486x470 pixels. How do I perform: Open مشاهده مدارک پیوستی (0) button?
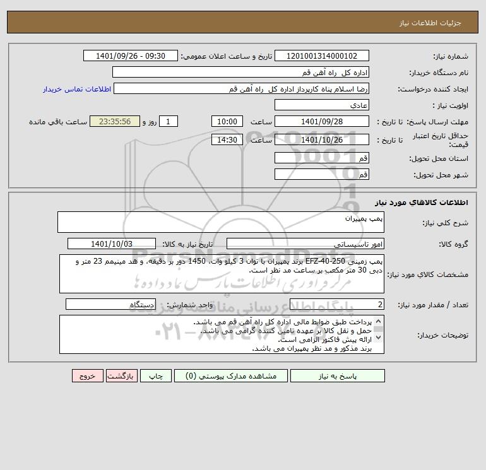231,376
